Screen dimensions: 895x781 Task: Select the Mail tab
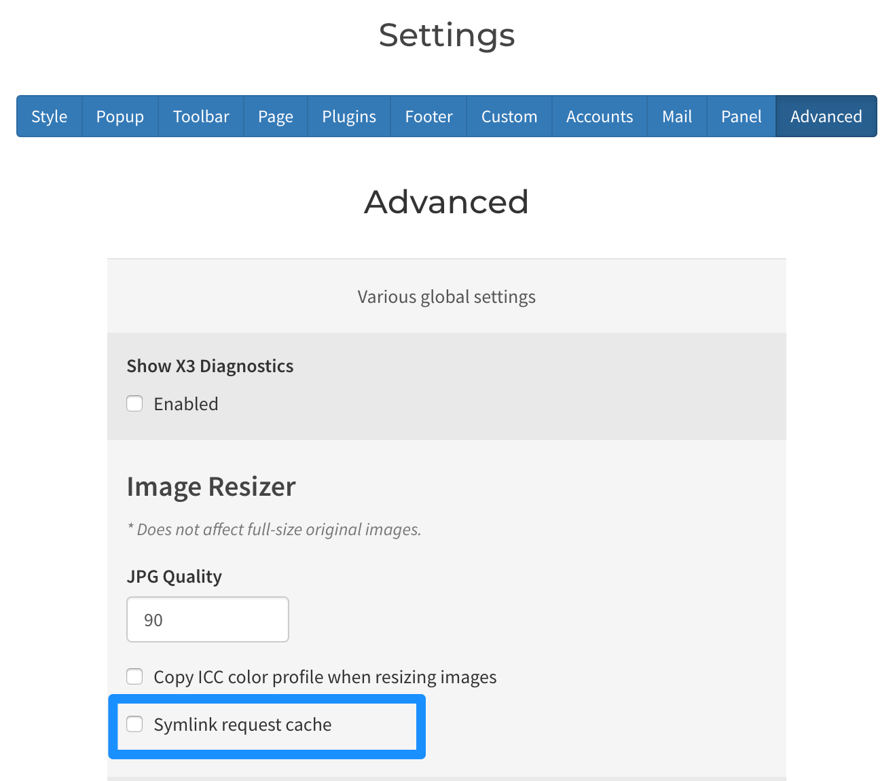pos(677,116)
